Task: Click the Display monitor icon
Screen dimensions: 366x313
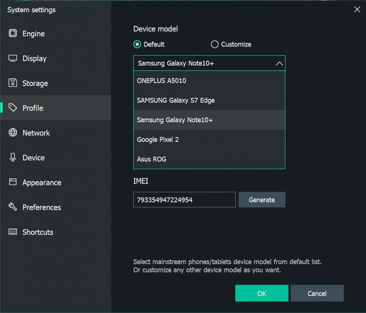Action: click(x=13, y=58)
